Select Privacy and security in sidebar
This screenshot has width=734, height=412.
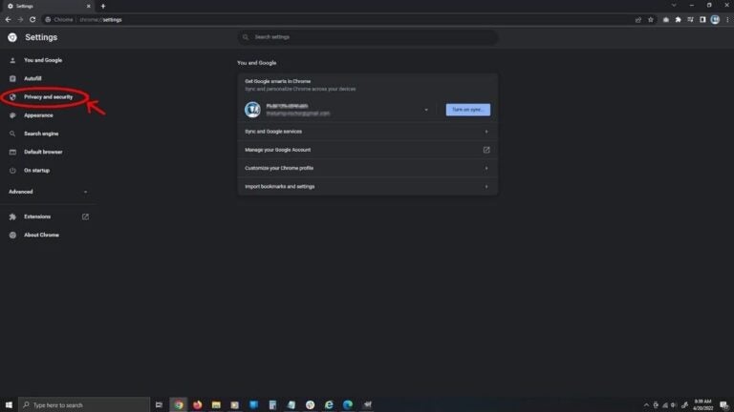pyautogui.click(x=48, y=97)
